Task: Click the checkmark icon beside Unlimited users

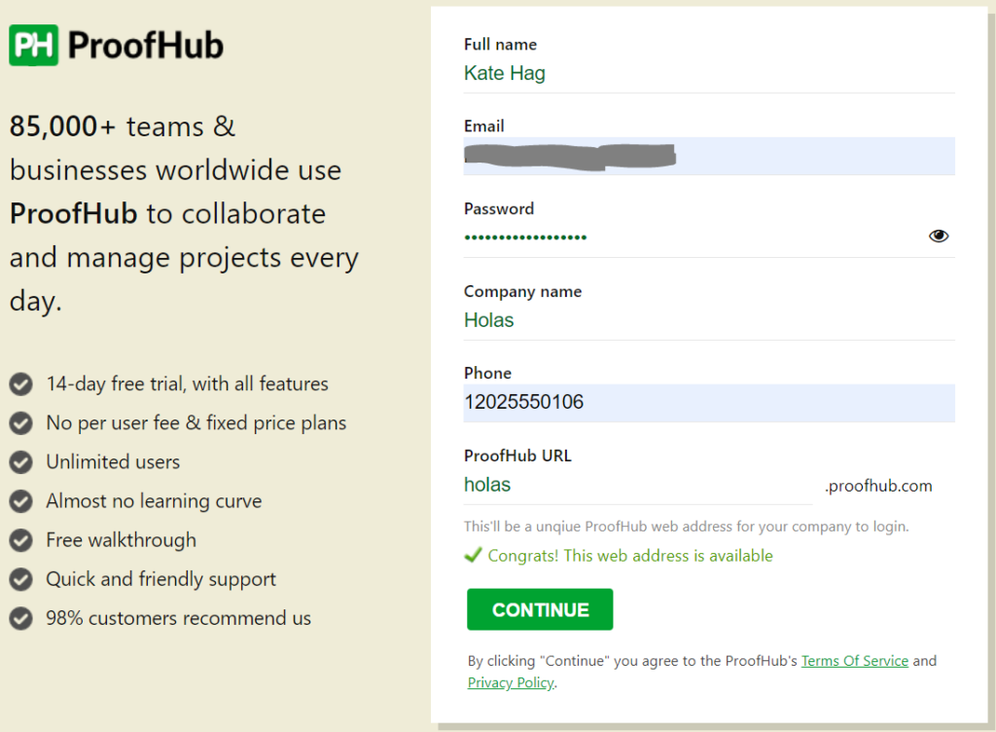Action: pyautogui.click(x=21, y=462)
